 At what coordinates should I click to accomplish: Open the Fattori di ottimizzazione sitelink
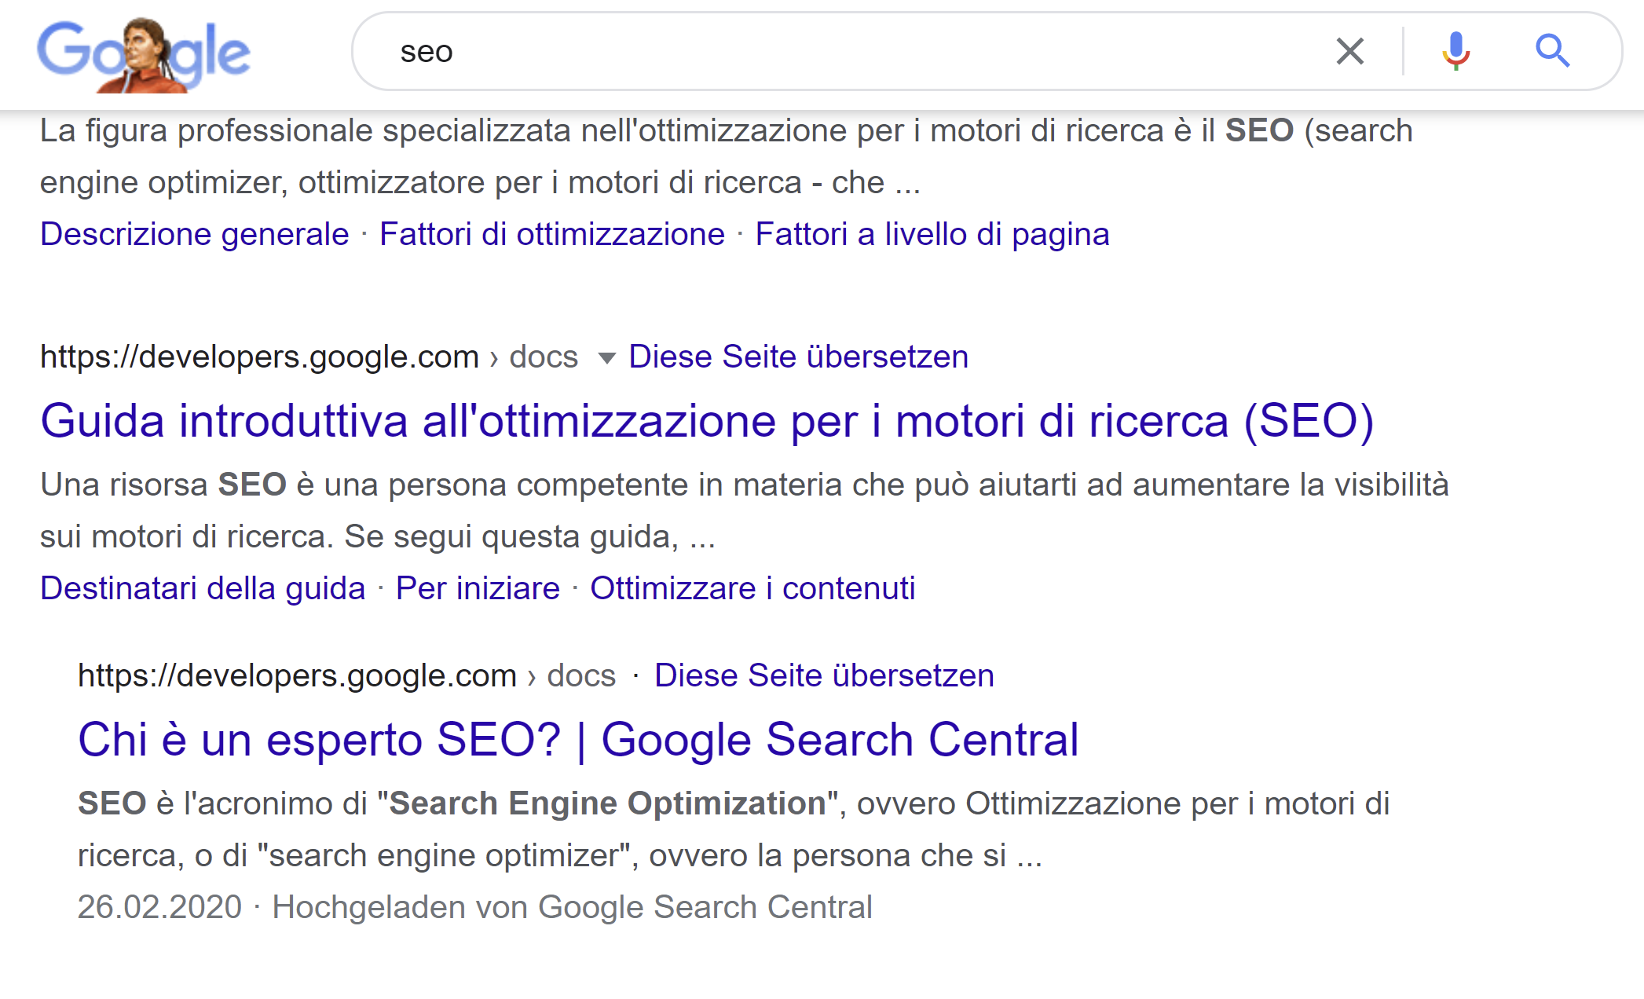(551, 233)
